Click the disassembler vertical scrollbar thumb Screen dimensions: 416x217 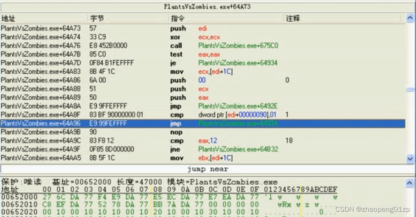click(x=410, y=90)
